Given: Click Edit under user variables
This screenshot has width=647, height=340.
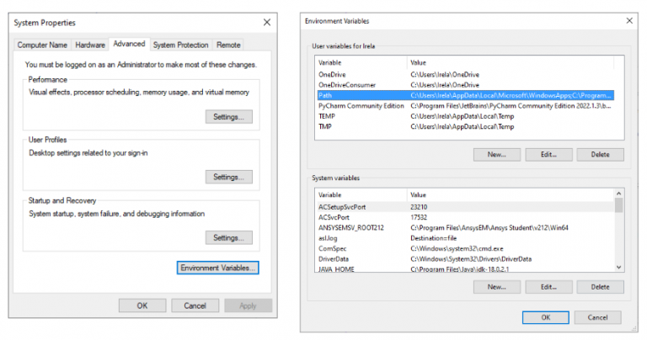Looking at the screenshot, I should 549,155.
